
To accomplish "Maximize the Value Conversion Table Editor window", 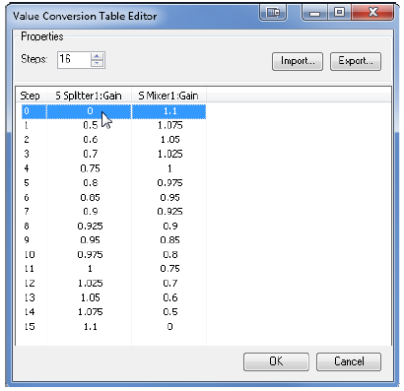I will pyautogui.click(x=339, y=13).
